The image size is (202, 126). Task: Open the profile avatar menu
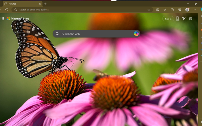(x=187, y=10)
